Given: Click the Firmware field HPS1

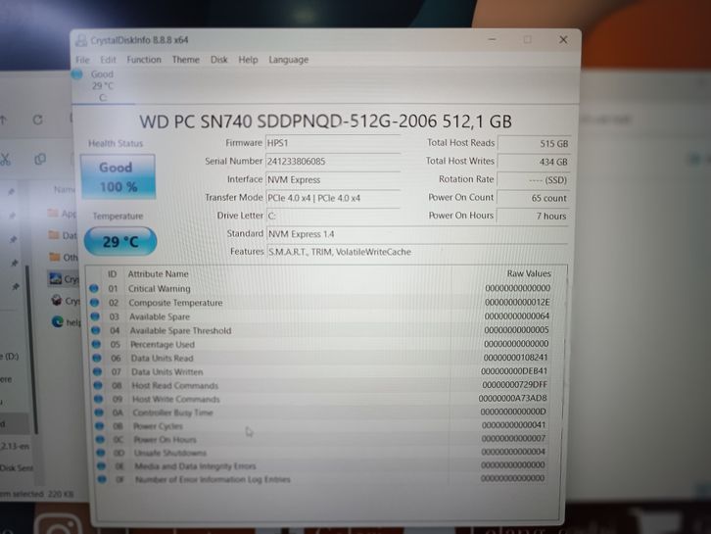Looking at the screenshot, I should click(x=332, y=143).
